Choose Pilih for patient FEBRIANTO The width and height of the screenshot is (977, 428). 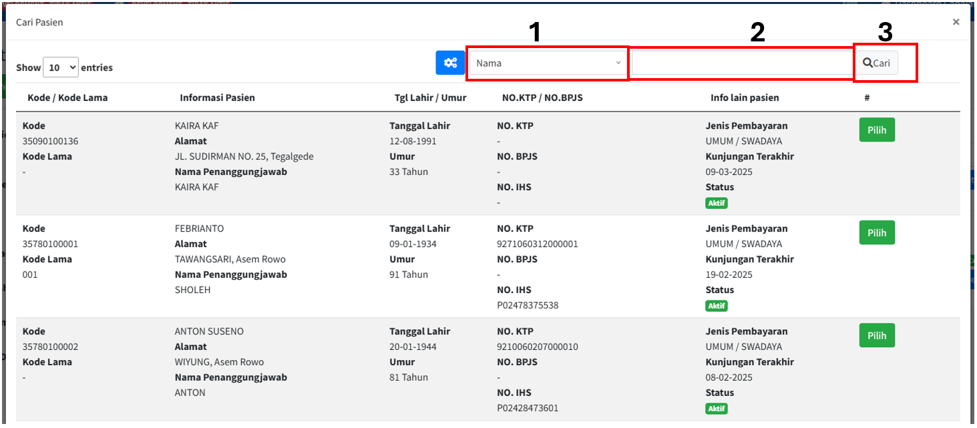coord(876,233)
